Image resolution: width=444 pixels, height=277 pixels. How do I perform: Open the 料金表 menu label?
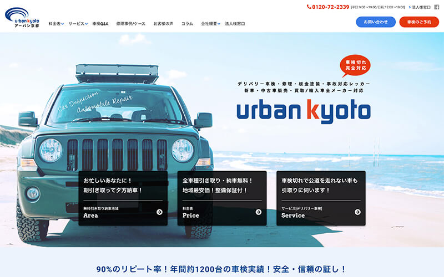[54, 24]
